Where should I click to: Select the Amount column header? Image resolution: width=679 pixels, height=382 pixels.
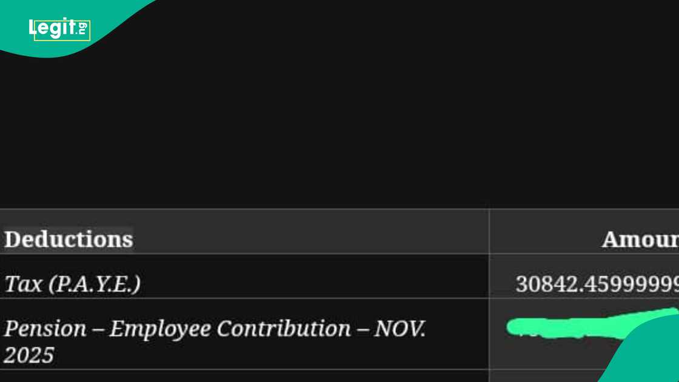[640, 239]
